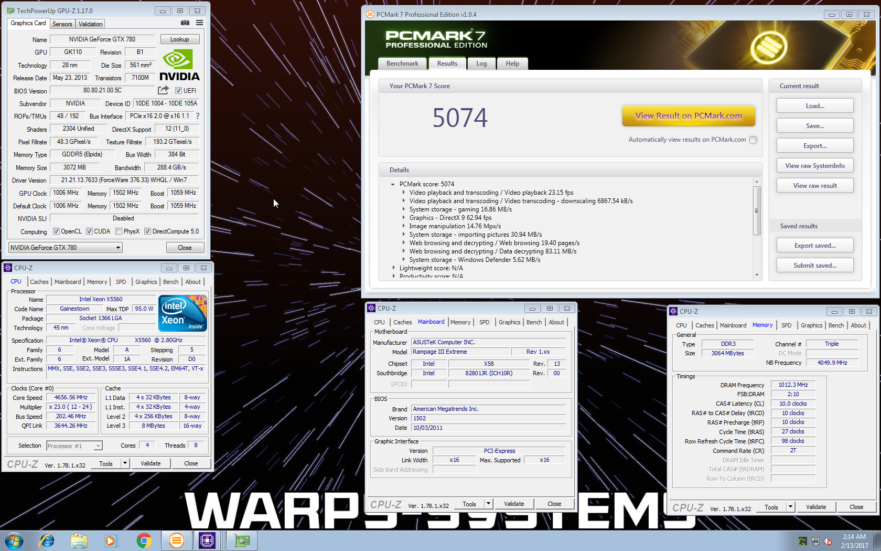Click the Close button in GPU-Z

point(185,248)
